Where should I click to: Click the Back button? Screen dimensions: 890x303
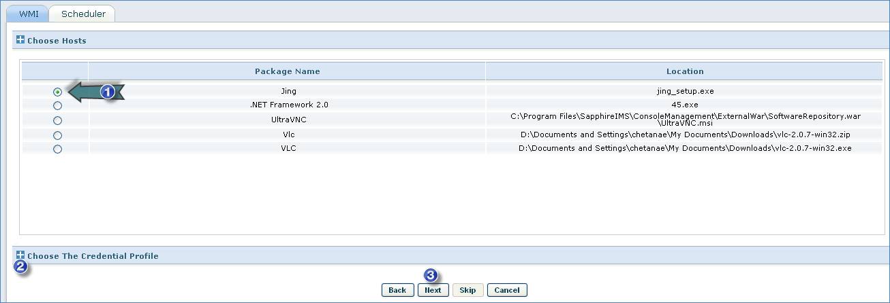click(397, 290)
